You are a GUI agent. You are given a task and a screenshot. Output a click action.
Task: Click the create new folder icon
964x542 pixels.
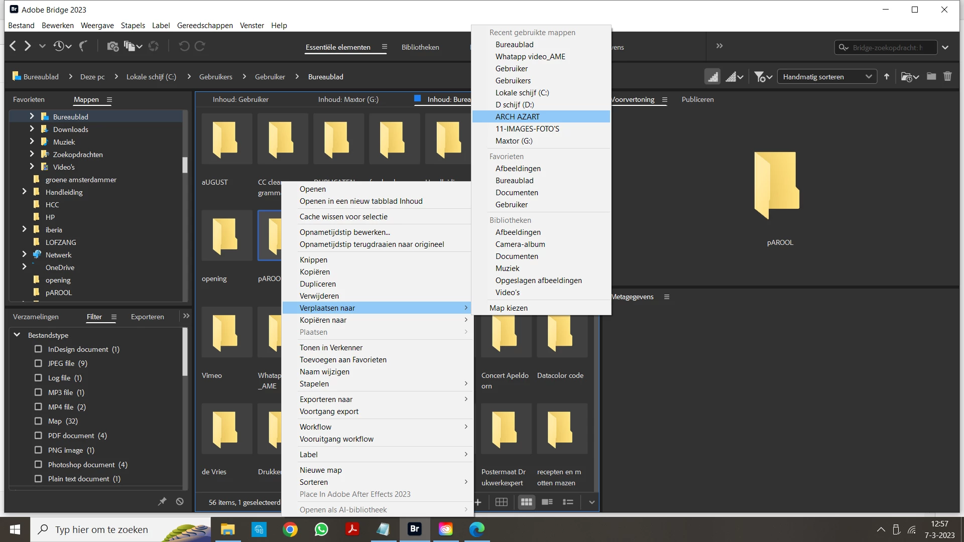click(x=931, y=76)
